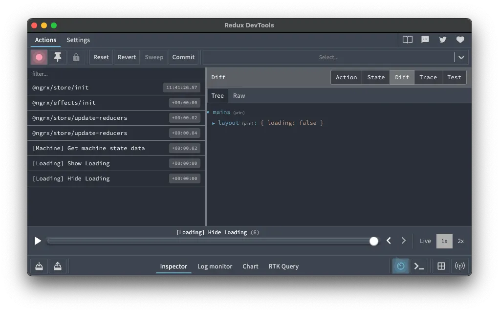The height and width of the screenshot is (312, 499).
Task: Show the Trace inspector view
Action: click(x=428, y=77)
